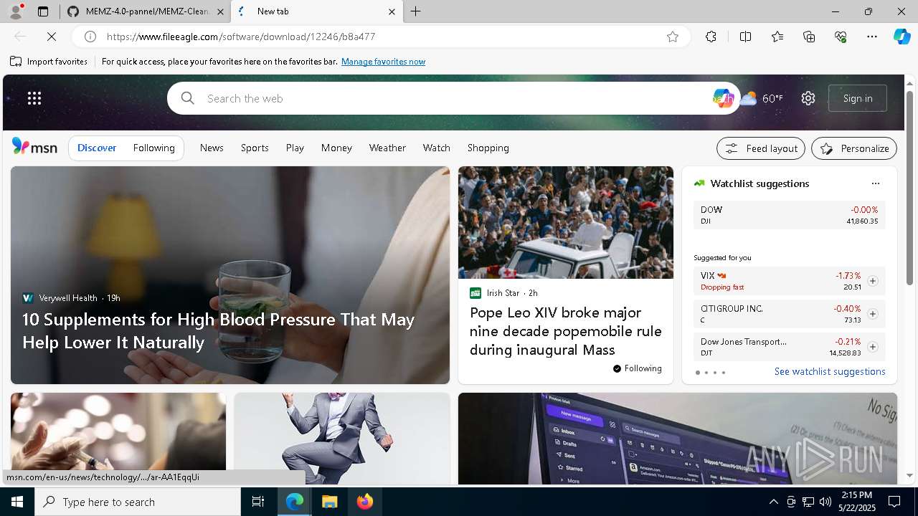Open the DOW stock row

click(789, 215)
